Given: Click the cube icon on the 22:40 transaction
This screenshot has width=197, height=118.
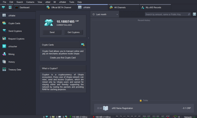Looking at the screenshot, I should pos(105,108).
